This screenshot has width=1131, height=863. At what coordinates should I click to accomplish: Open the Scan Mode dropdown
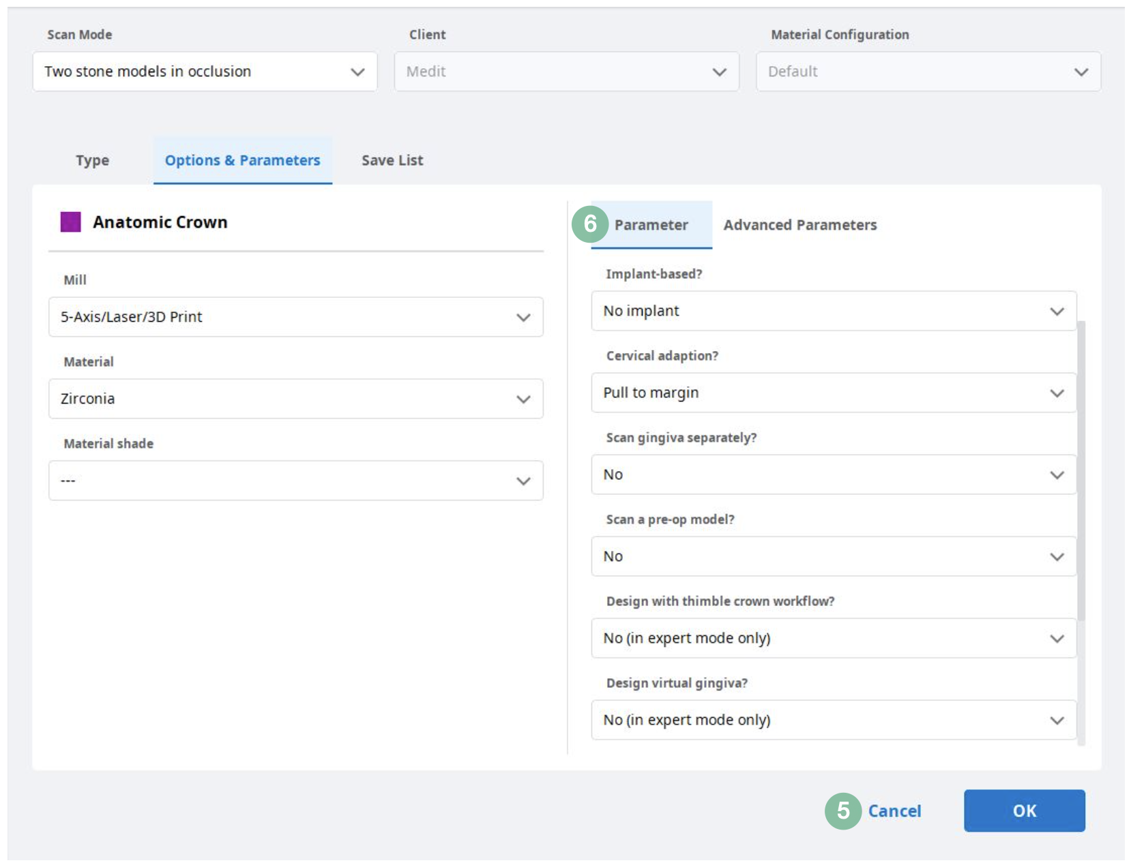205,72
